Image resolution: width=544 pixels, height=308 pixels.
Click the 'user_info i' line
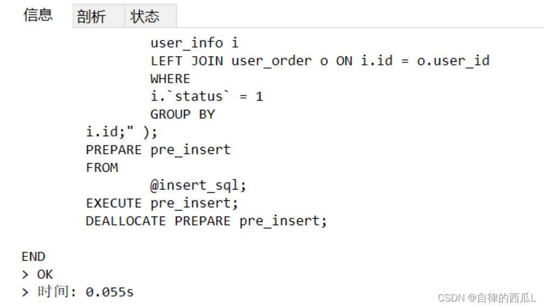click(x=194, y=43)
